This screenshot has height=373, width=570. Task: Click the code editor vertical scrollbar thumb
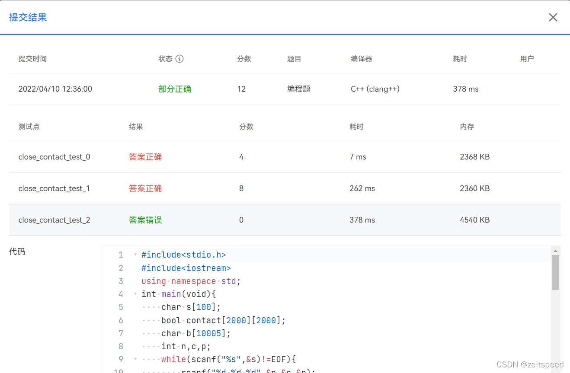click(555, 272)
